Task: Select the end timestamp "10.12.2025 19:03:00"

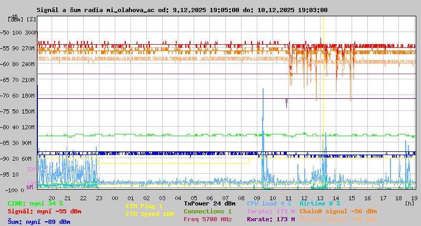Action: pos(293,10)
